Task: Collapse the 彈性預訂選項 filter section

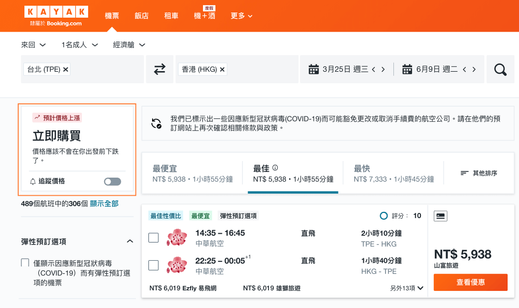Action: pos(130,242)
